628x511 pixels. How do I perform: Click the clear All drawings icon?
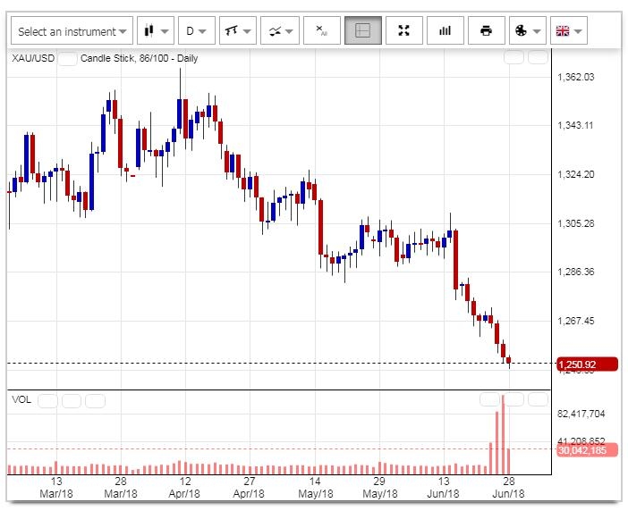[321, 31]
